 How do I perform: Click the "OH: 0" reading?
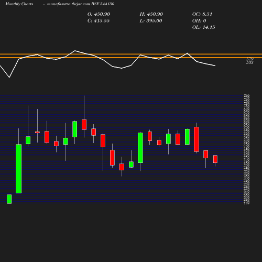click(199, 21)
